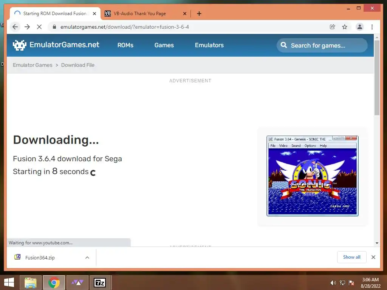Viewport: 387px width, 290px height.
Task: Click the volume speaker tray icon
Action: pyautogui.click(x=333, y=283)
